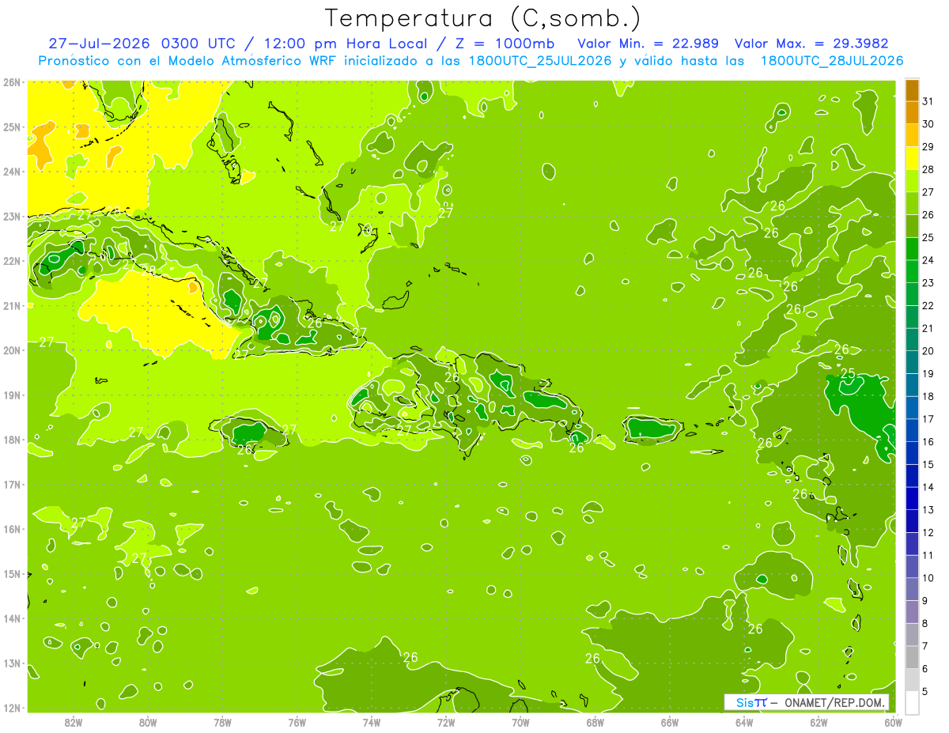Pick the orange swatch between 30 and 31
The width and height of the screenshot is (949, 733).
[913, 112]
